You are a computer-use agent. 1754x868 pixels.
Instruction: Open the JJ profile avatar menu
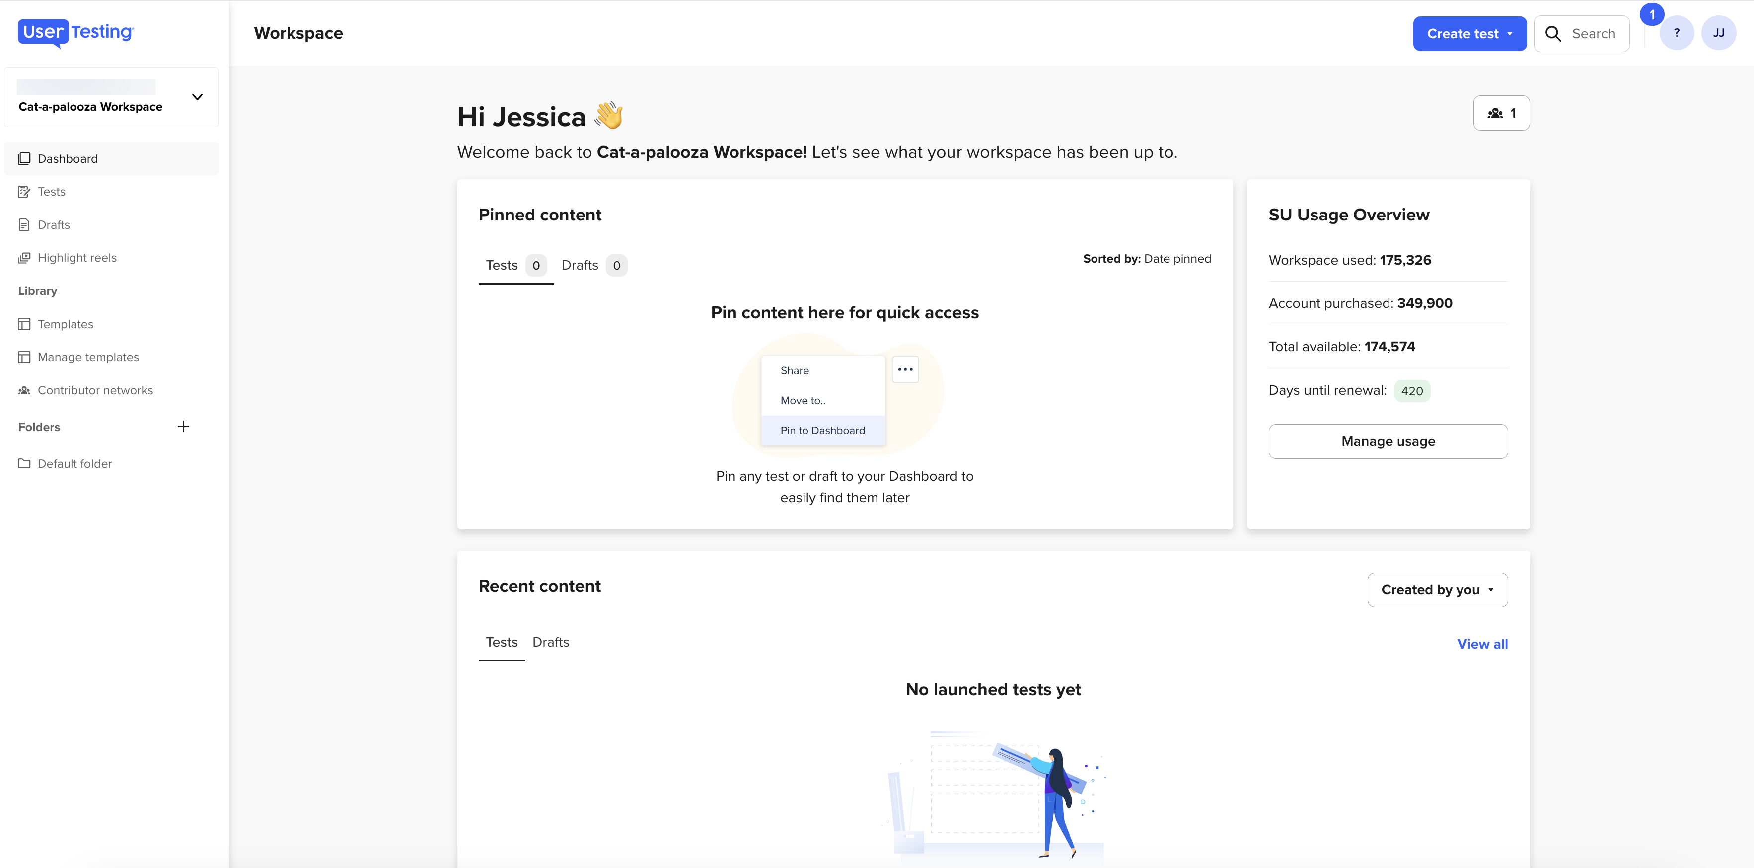click(x=1719, y=33)
